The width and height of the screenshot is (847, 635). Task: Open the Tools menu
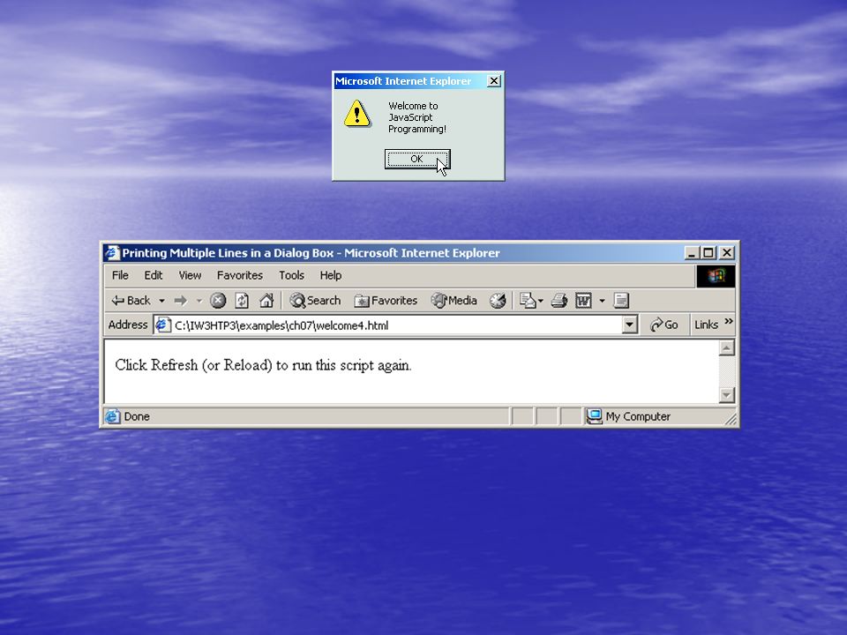tap(292, 275)
